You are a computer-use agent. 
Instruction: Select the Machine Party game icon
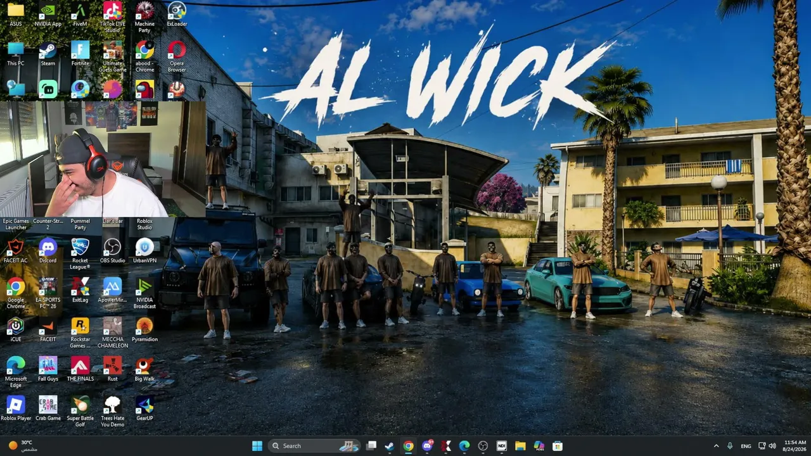coord(144,18)
